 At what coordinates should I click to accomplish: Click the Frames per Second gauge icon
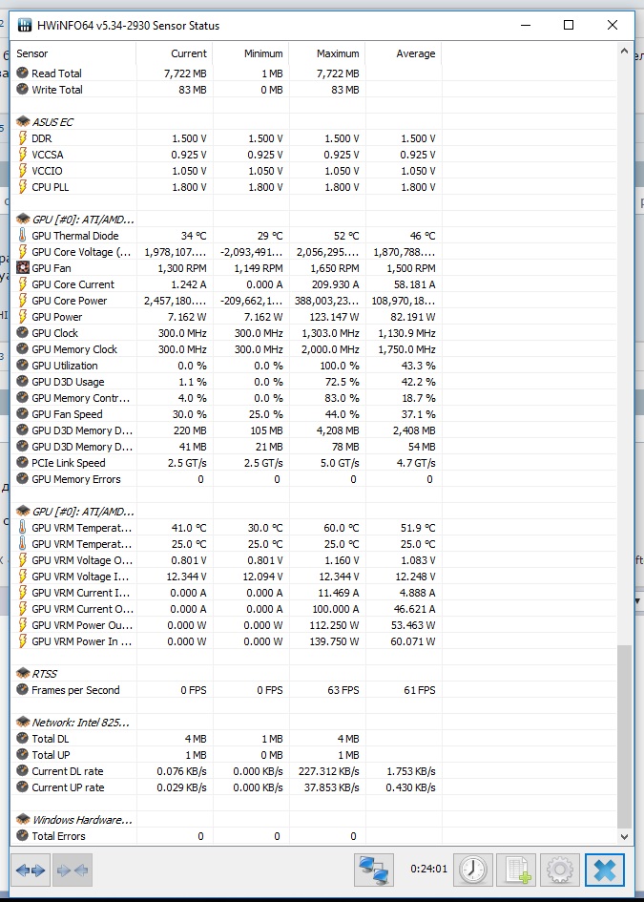coord(23,689)
